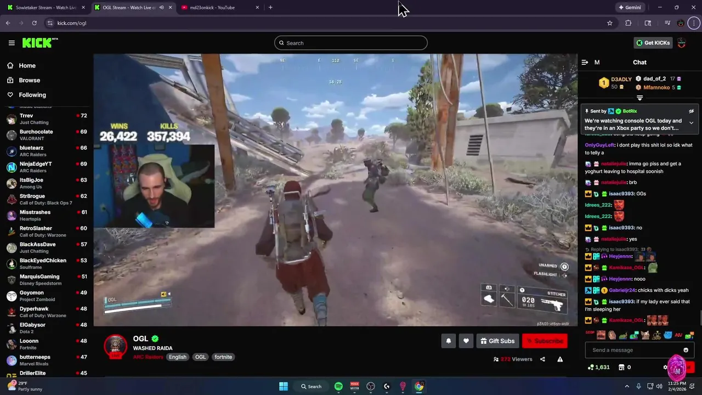Click the Get KICKs button
This screenshot has height=395, width=702.
[x=653, y=43]
